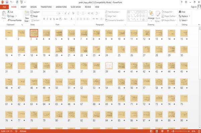Activate the Format Painter
201x133 pixels.
point(14,20)
